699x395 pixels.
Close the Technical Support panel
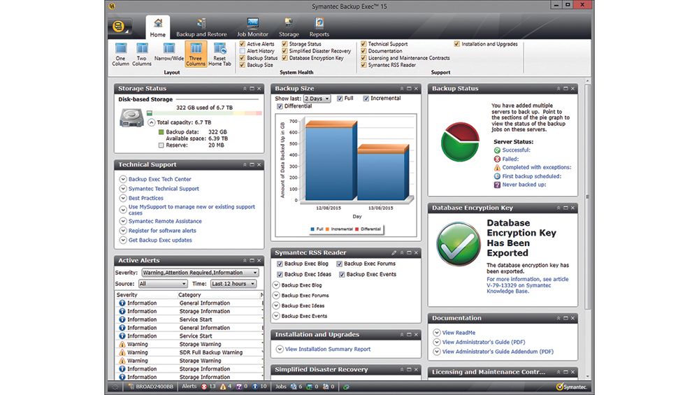pyautogui.click(x=259, y=165)
